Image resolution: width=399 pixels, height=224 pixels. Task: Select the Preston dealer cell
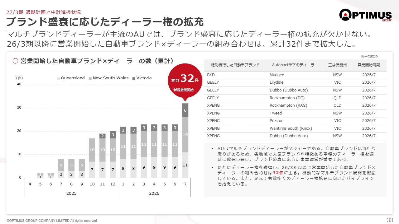click(276, 120)
